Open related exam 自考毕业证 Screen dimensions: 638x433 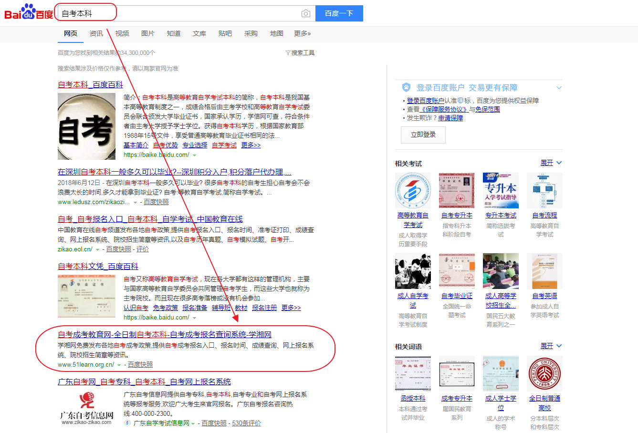(457, 296)
